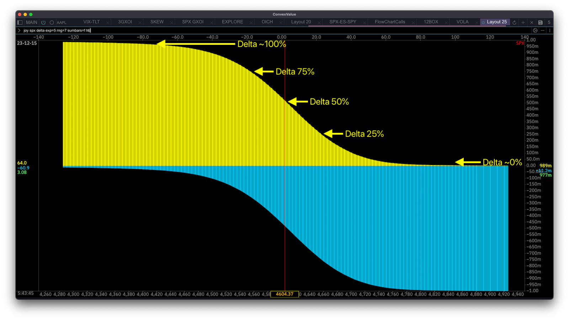Click the circle icon before AAPL
569x320 pixels.
click(52, 22)
